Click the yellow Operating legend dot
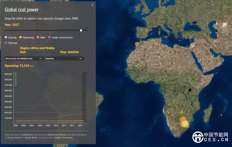 pyautogui.click(x=21, y=37)
